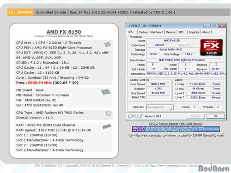Click the Package field Socket AM3+ (942)
The image size is (231, 173).
point(172,49)
